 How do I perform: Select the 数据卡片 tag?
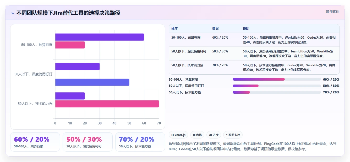pos(233,135)
